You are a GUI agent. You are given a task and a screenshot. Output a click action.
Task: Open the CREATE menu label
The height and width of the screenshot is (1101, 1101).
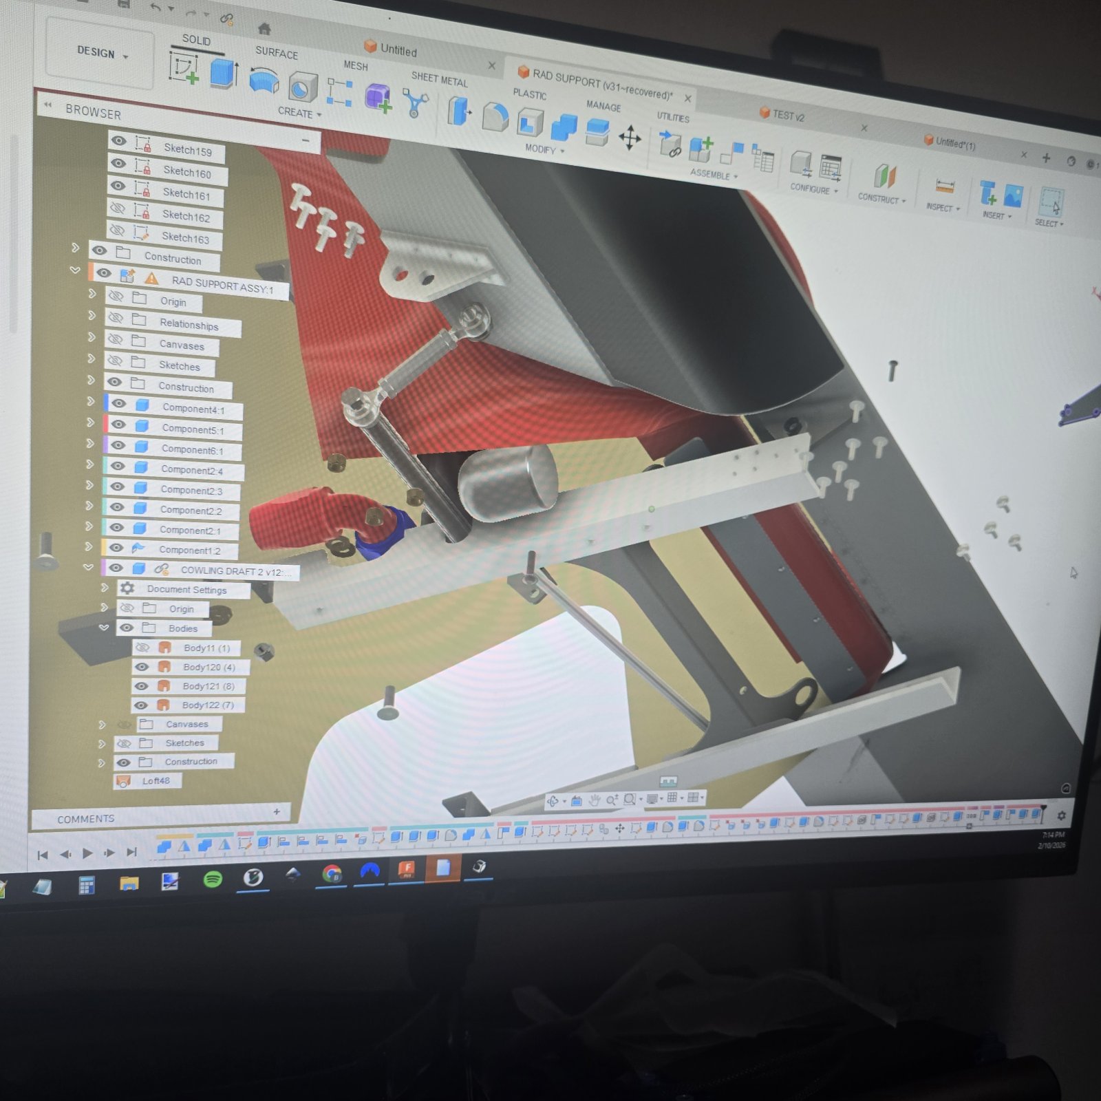299,111
